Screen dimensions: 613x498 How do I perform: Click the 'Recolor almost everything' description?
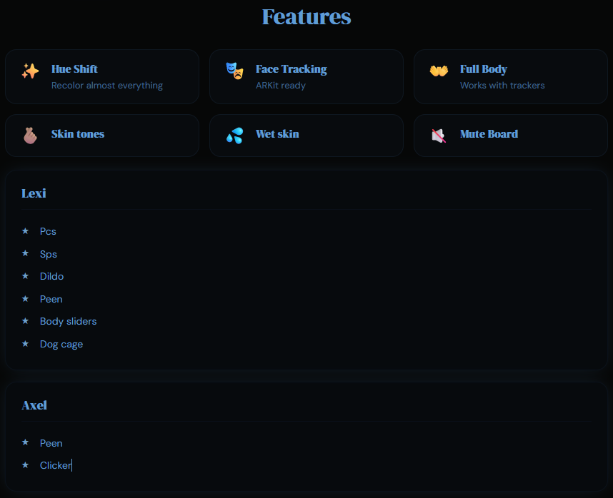coord(107,86)
